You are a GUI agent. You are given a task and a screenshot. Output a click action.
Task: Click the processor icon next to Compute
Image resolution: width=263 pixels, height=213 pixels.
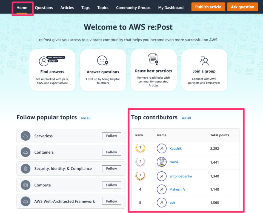click(25, 185)
